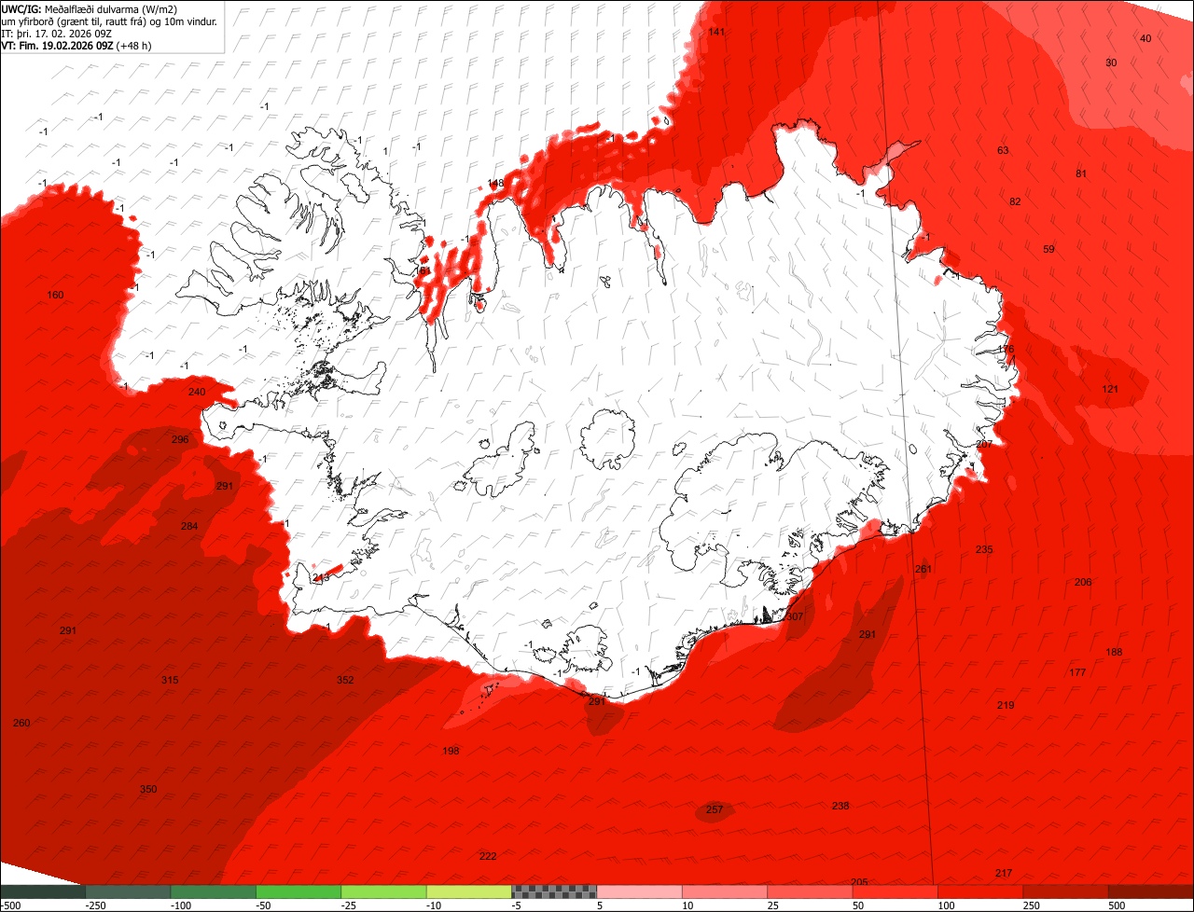Click the map value '260'
The width and height of the screenshot is (1194, 912).
pos(21,723)
